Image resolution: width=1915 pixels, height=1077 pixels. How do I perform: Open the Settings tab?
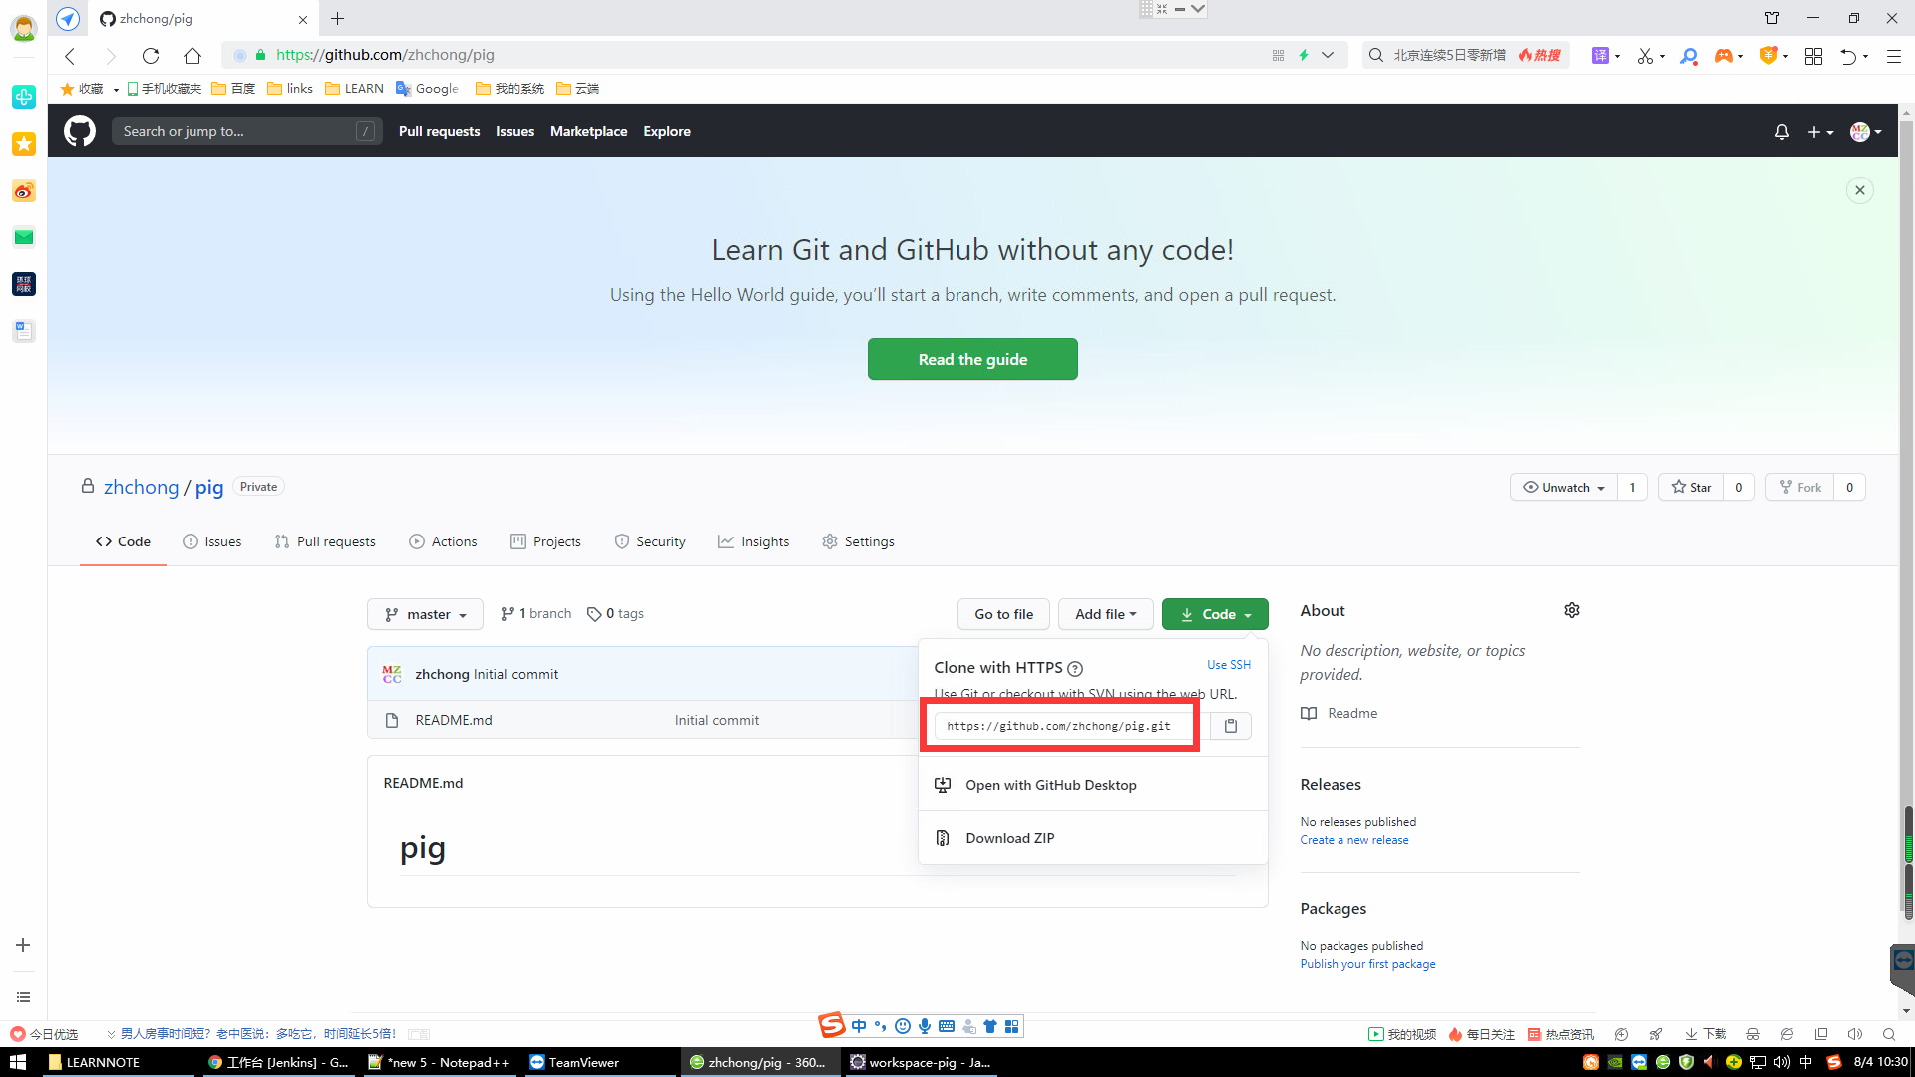pyautogui.click(x=858, y=541)
